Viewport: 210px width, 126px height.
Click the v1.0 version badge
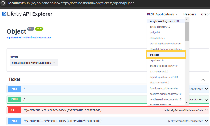pyautogui.click(x=30, y=29)
